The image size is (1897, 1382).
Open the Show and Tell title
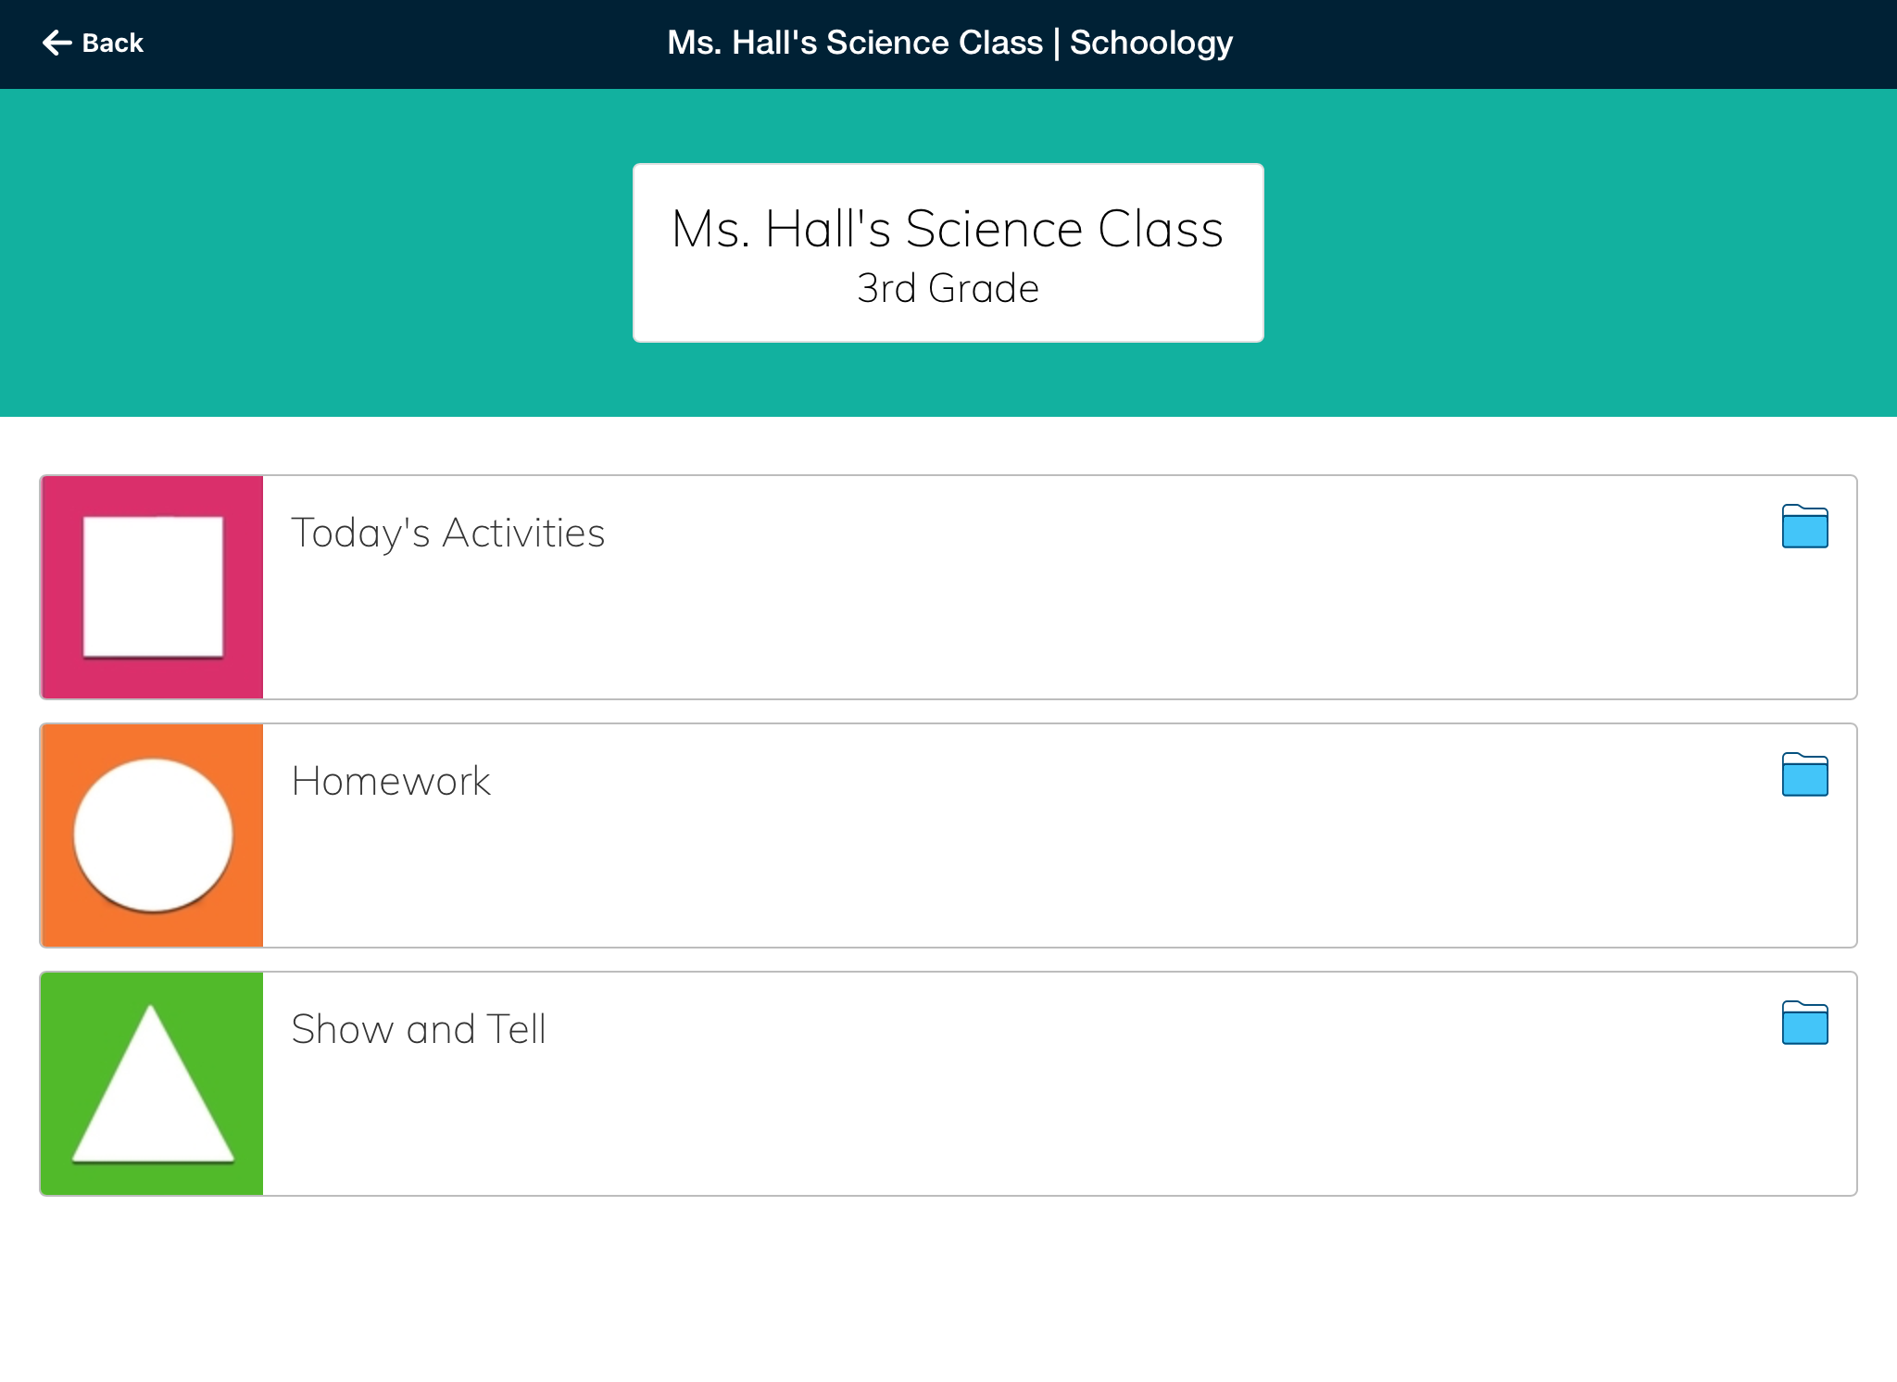[x=418, y=1030]
